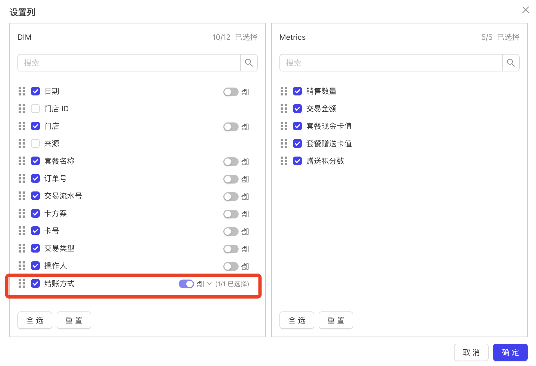536x366 pixels.
Task: Grab the drag handle for 日期
Action: [22, 91]
